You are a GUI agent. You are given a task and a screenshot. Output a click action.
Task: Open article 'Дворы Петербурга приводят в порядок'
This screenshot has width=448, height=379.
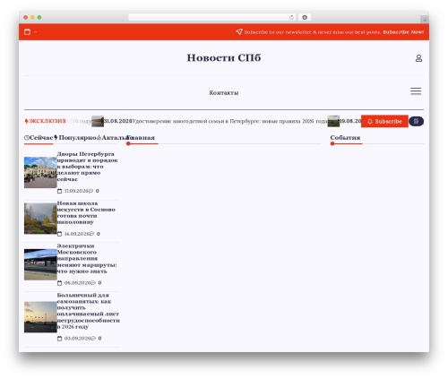87,167
